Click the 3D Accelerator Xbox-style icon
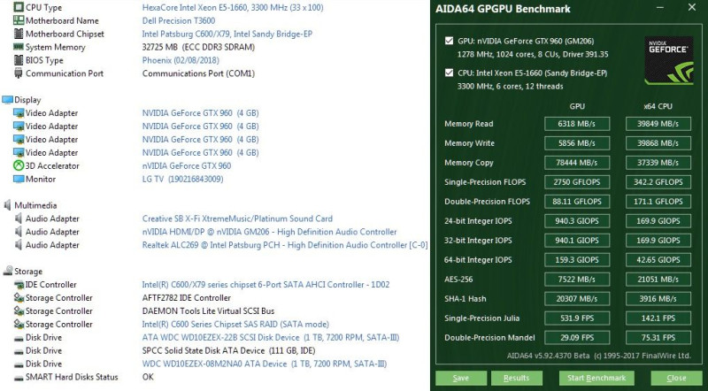The width and height of the screenshot is (708, 391). [x=19, y=165]
